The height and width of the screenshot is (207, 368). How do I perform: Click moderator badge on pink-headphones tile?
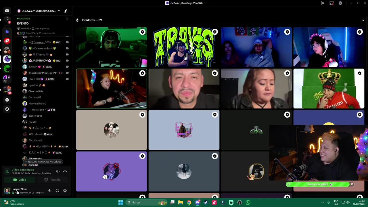(x=360, y=32)
